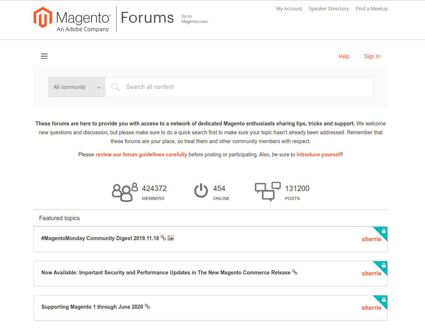Click the POSTS label

click(292, 198)
